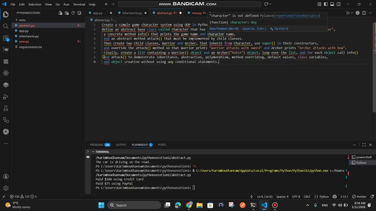The image size is (376, 211).
Task: Open the Run menu
Action: tap(66, 4)
